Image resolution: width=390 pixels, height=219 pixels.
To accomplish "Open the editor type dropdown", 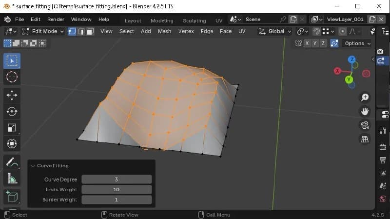I will 11,32.
